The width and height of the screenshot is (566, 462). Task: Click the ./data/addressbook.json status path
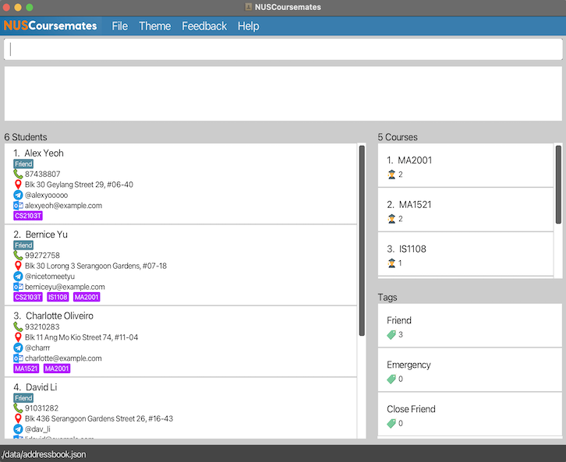click(44, 454)
